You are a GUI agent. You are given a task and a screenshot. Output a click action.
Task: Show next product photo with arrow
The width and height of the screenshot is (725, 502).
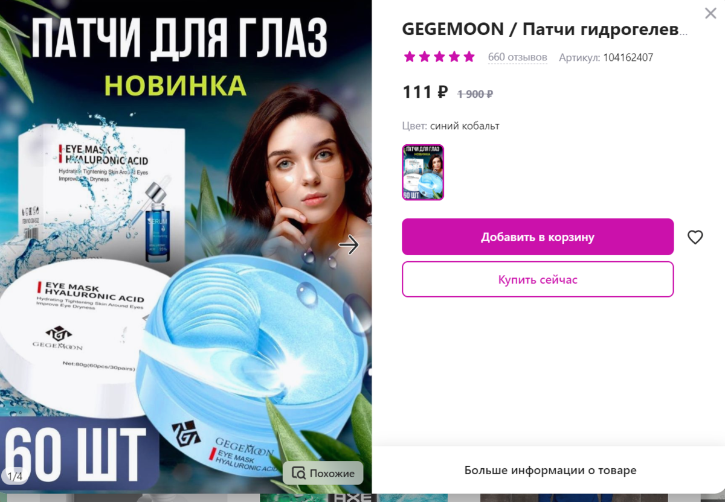click(x=349, y=244)
